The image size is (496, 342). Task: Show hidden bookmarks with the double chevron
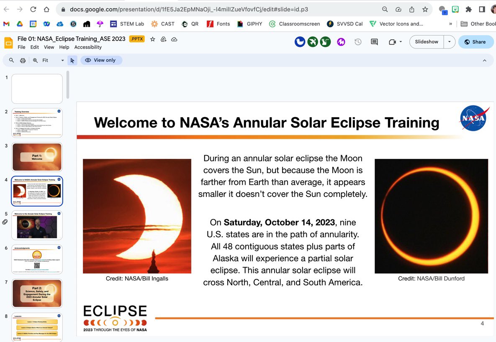point(450,24)
